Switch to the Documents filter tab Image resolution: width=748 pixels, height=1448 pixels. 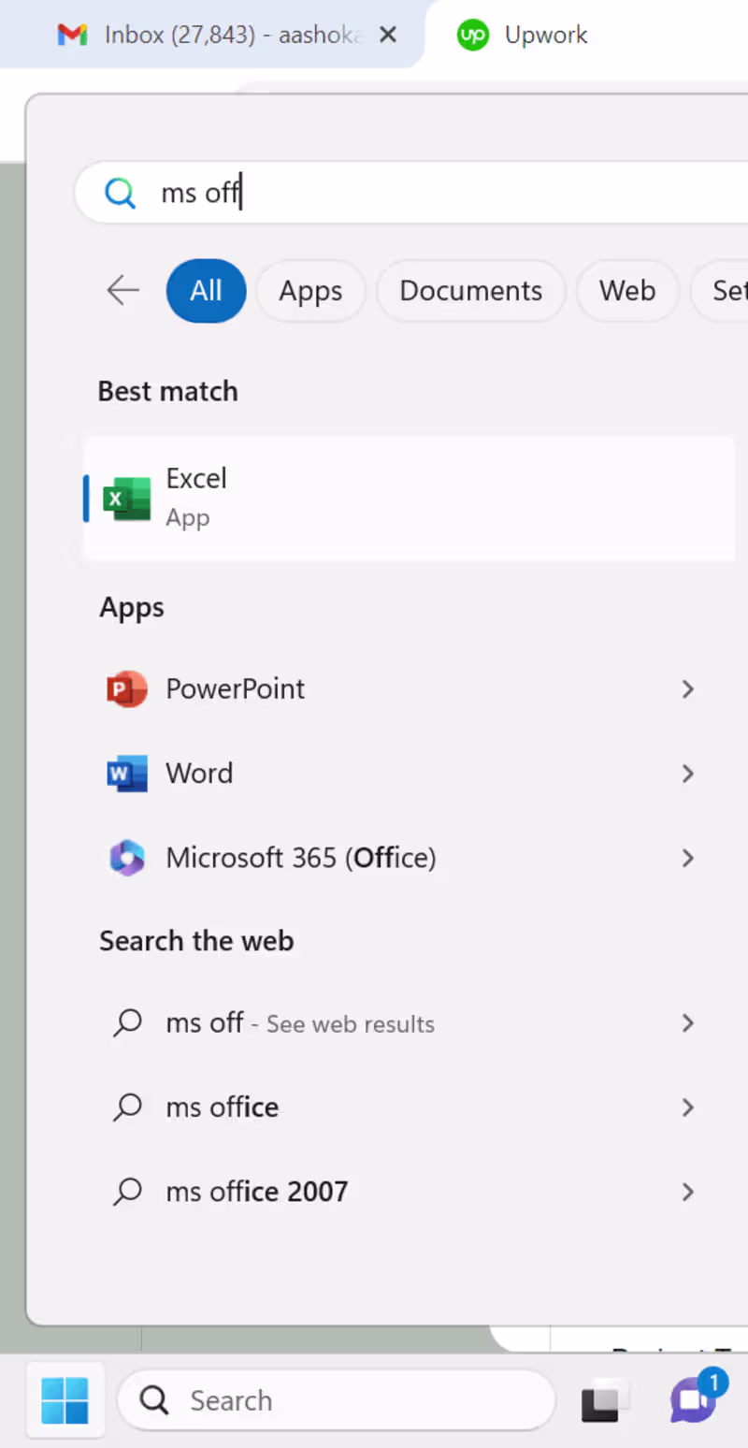[x=470, y=291]
